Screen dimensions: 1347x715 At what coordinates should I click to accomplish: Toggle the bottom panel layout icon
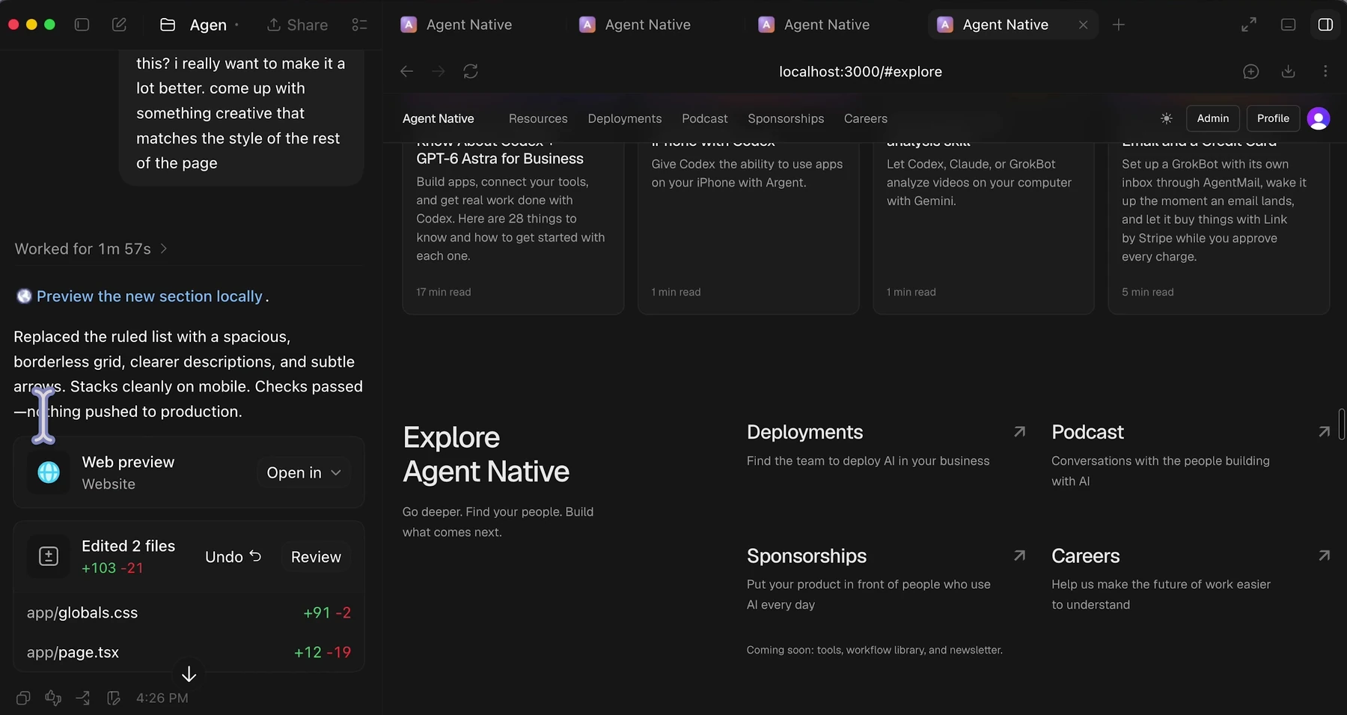coord(1288,25)
